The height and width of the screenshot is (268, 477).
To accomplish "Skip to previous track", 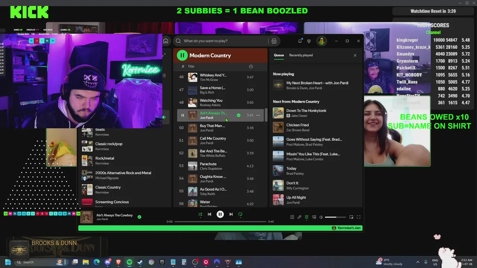I will click(x=209, y=214).
